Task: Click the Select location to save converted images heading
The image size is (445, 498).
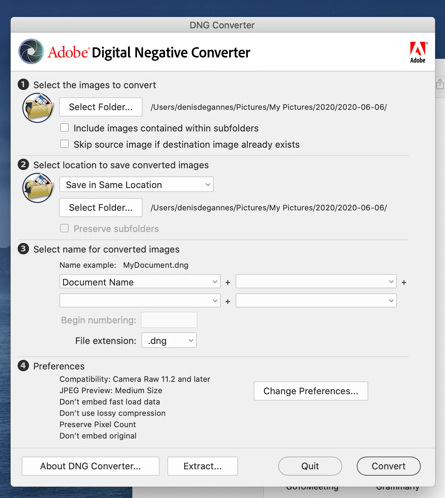Action: coord(121,165)
